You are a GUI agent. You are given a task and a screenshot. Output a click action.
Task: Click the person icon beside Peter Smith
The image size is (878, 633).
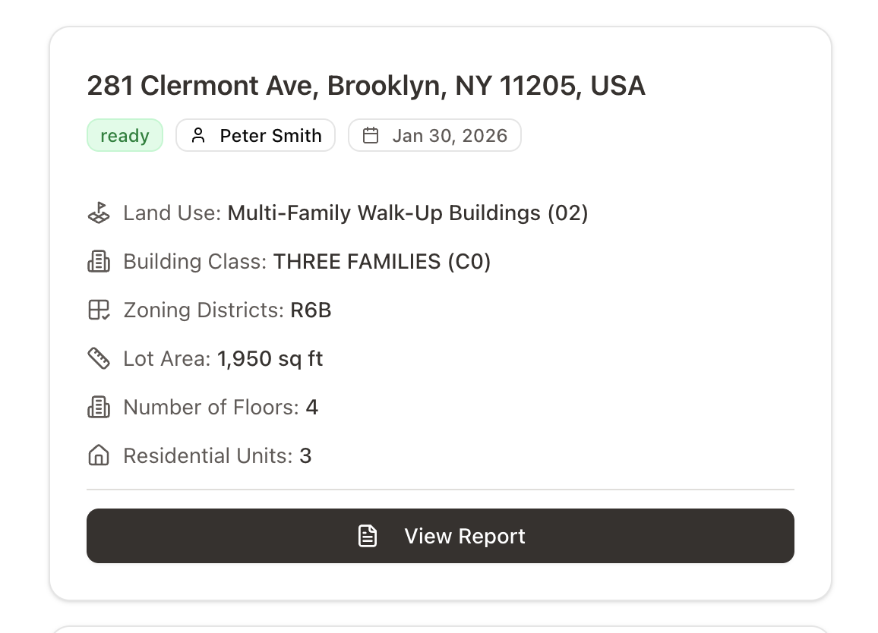pos(198,136)
